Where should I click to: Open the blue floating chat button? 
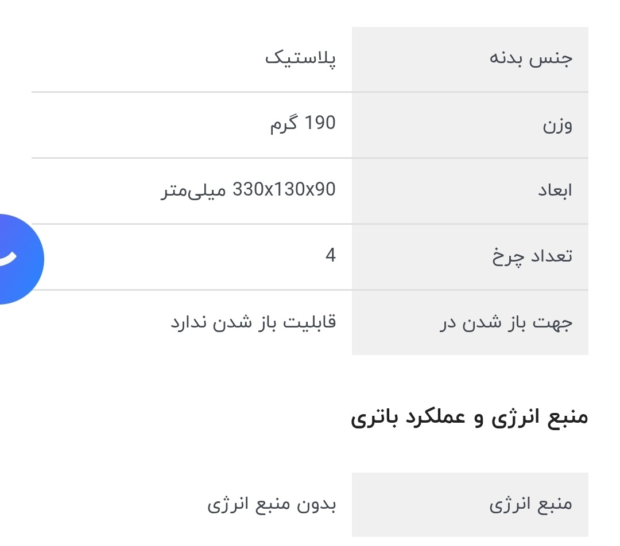[x=17, y=259]
